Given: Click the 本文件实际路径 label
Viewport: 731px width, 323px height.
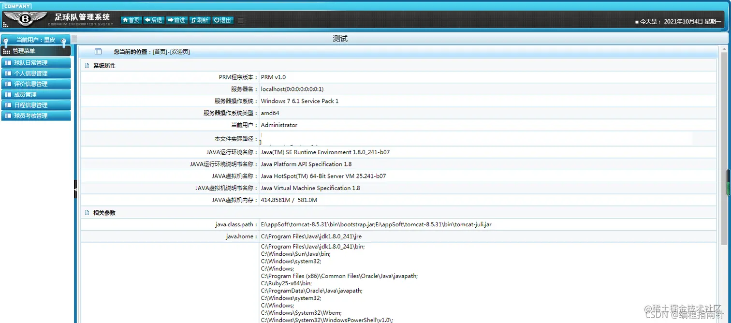Looking at the screenshot, I should pos(236,139).
